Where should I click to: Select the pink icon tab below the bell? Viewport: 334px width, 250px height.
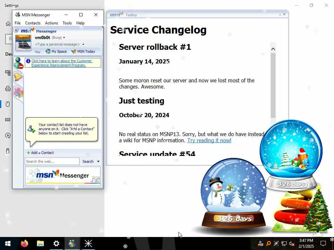(x=18, y=93)
